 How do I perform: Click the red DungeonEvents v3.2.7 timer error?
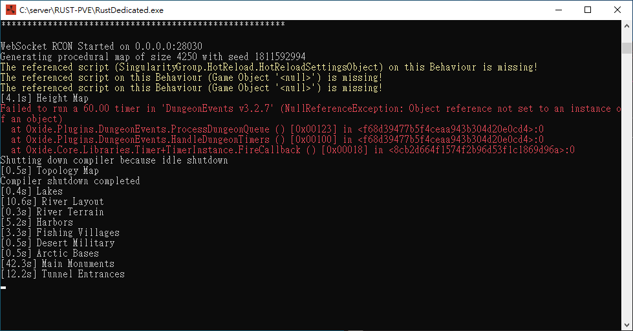pyautogui.click(x=311, y=114)
